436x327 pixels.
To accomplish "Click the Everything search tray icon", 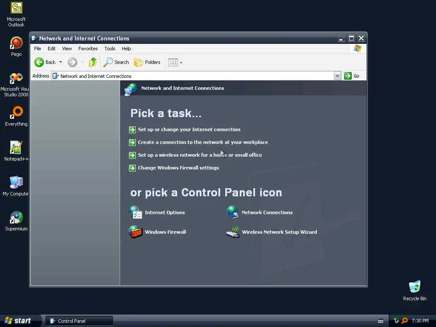I will pos(404,321).
